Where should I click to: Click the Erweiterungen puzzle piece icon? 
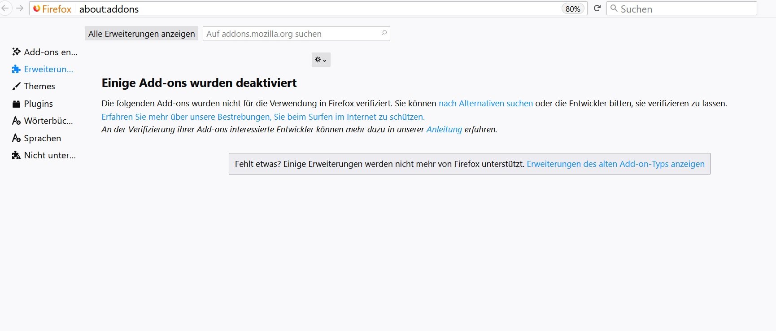tap(16, 69)
